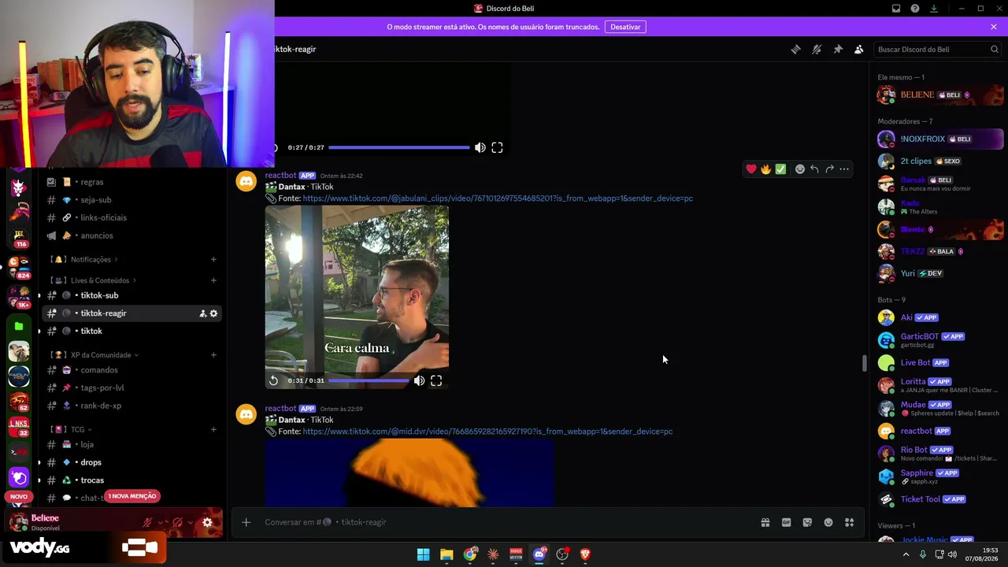Image resolution: width=1008 pixels, height=567 pixels.
Task: Add green checkmark reaction on message toolbar
Action: tap(780, 169)
